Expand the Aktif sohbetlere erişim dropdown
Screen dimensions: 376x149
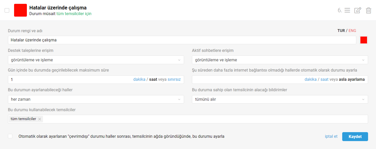[x=280, y=60]
